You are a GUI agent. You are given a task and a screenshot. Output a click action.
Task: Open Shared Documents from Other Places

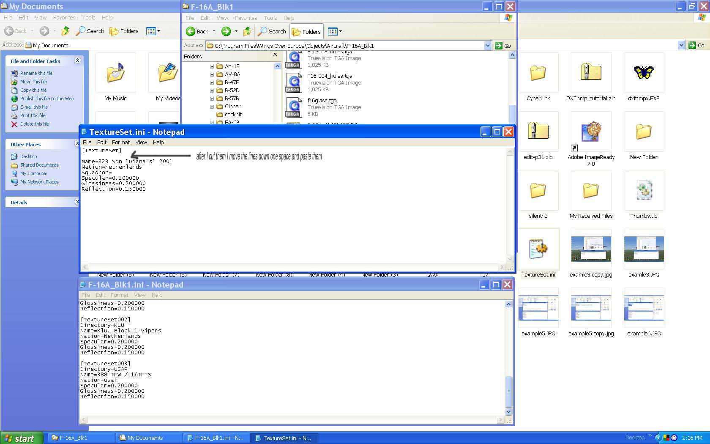39,165
